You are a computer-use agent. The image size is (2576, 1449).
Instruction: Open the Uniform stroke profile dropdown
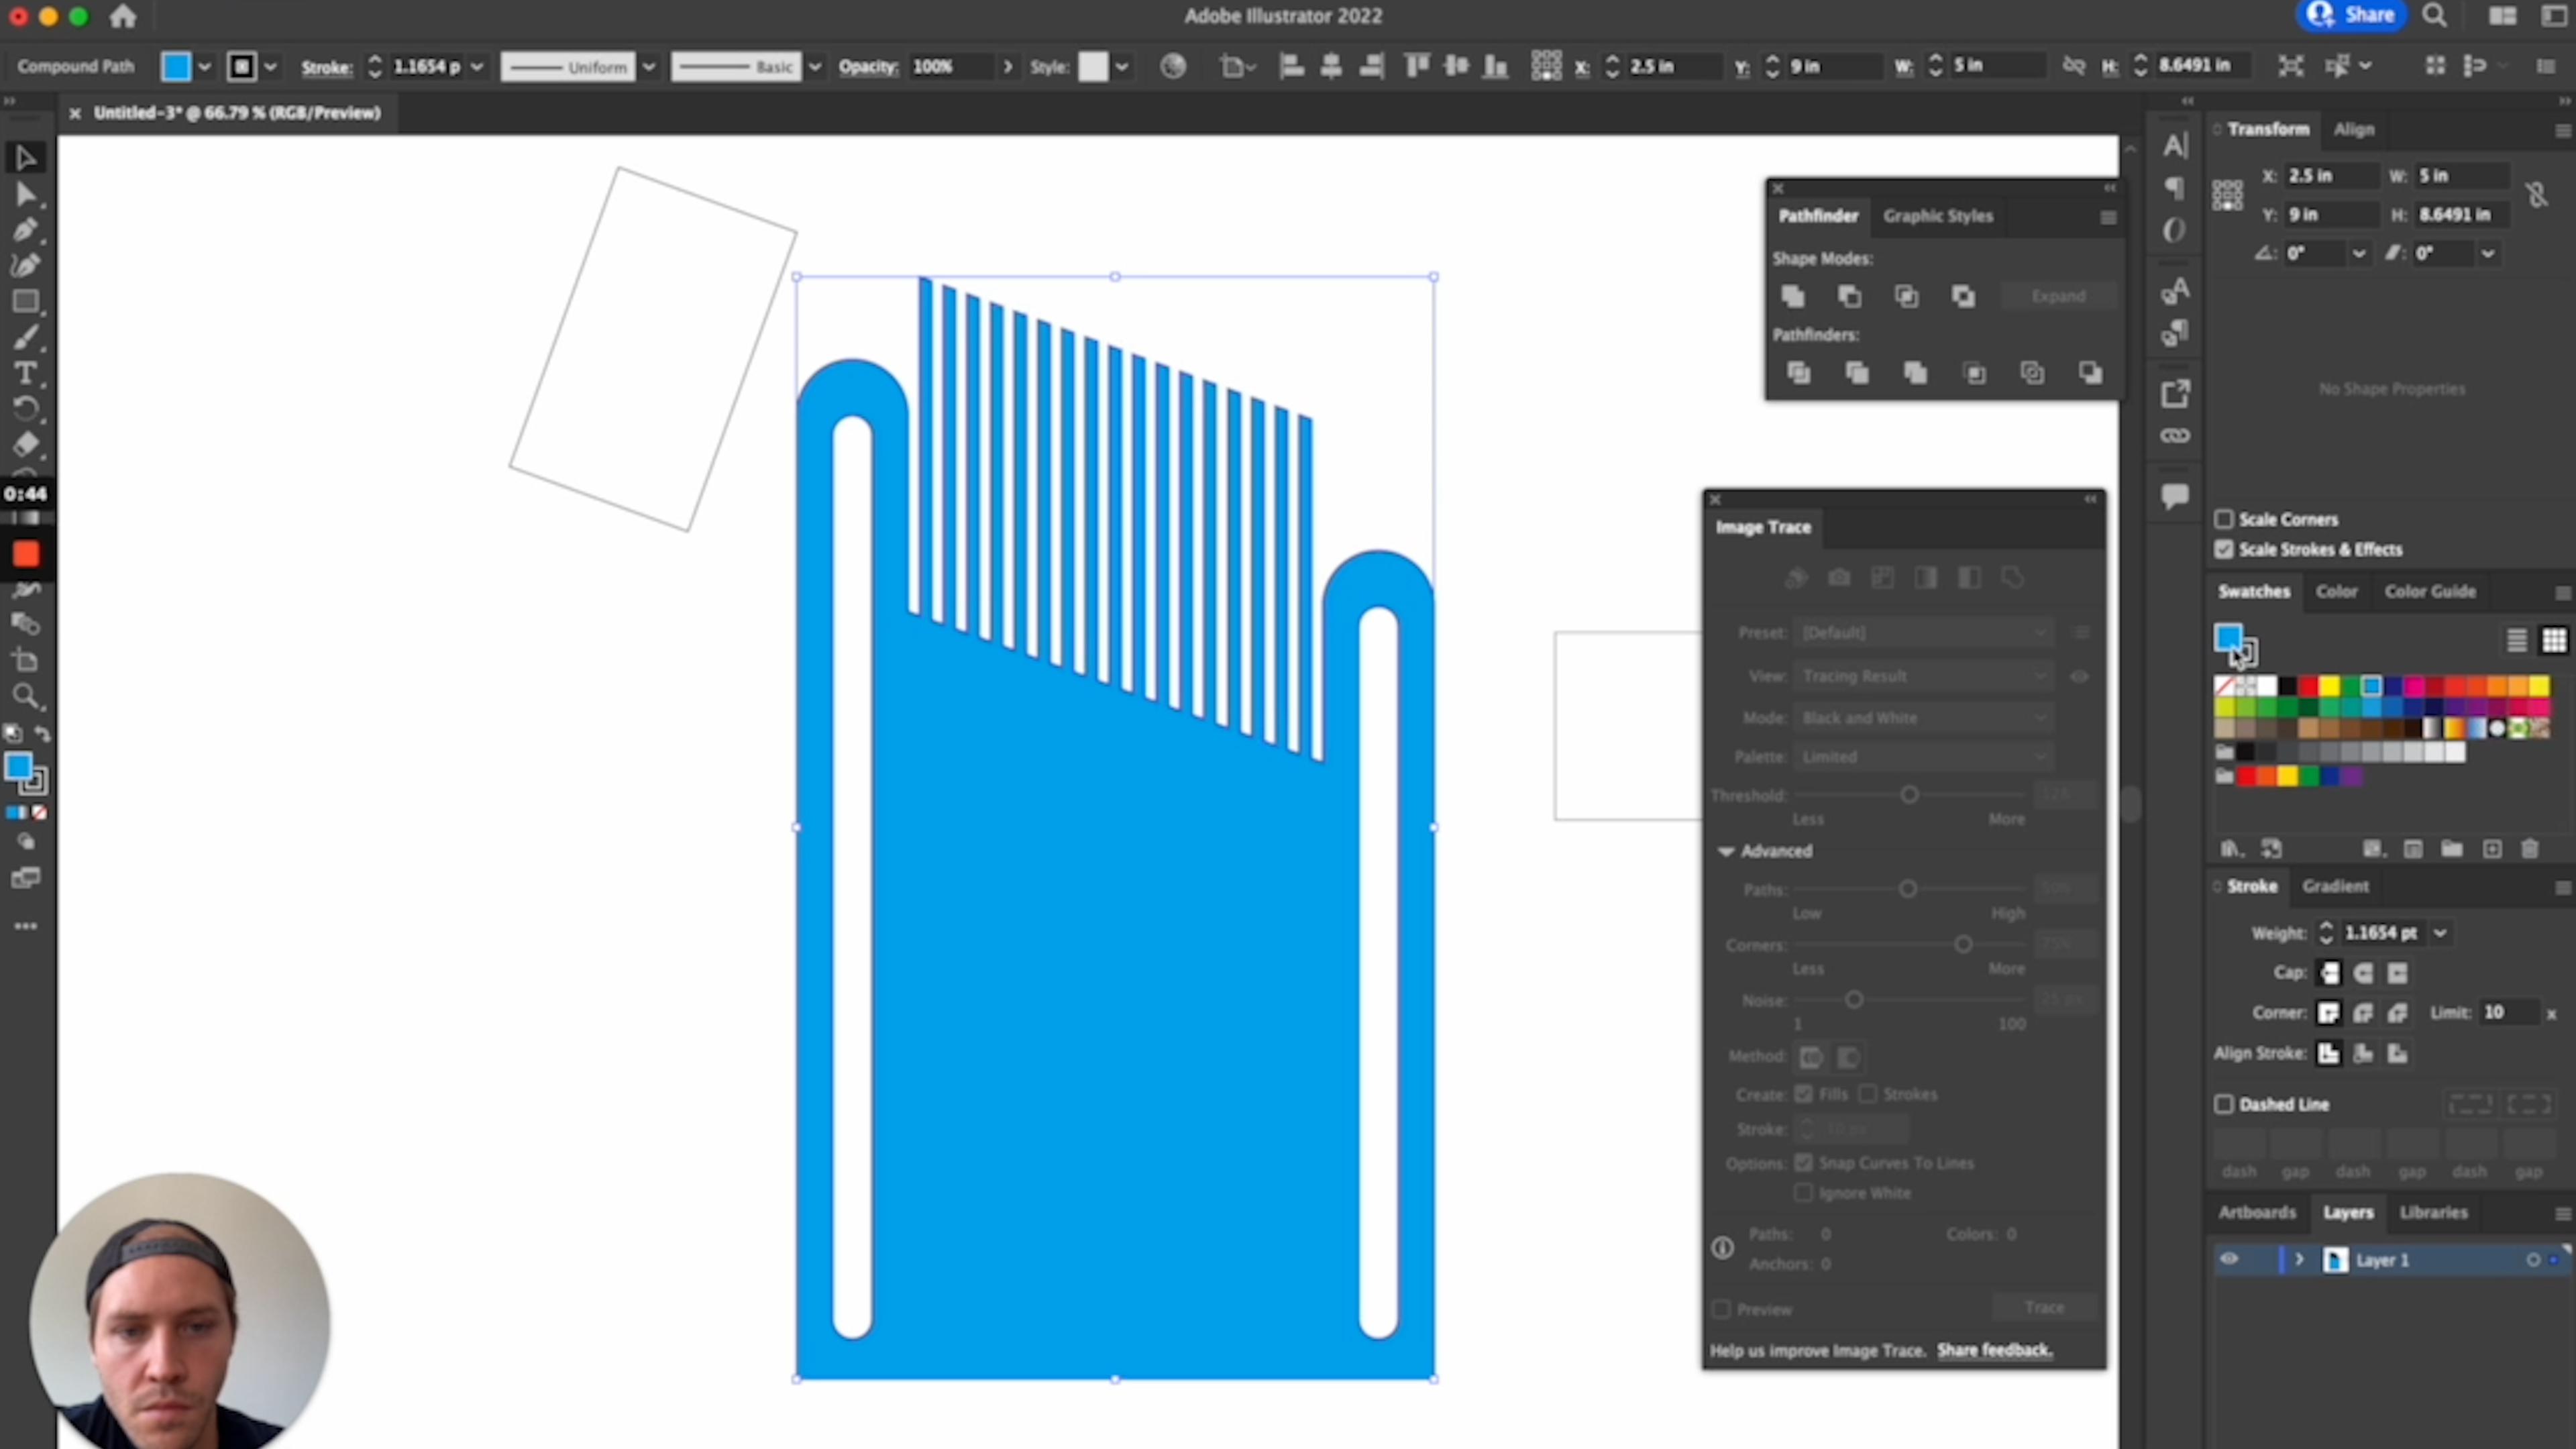(649, 66)
